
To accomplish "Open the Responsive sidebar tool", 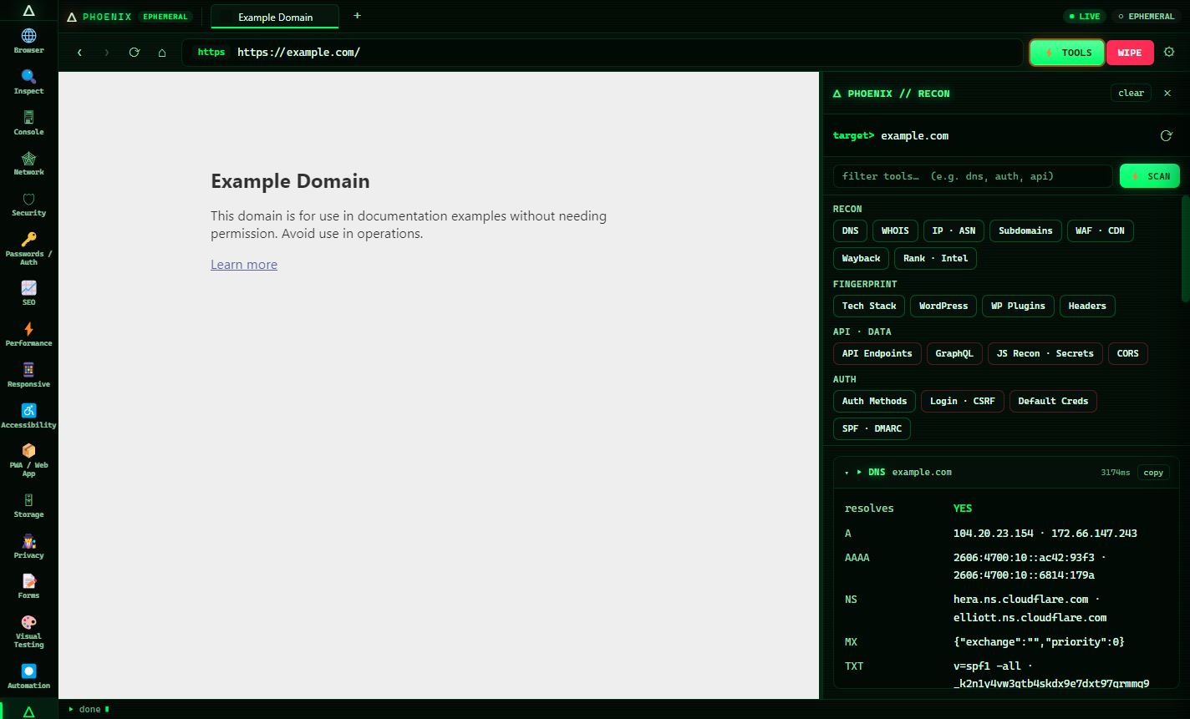I will pyautogui.click(x=28, y=374).
